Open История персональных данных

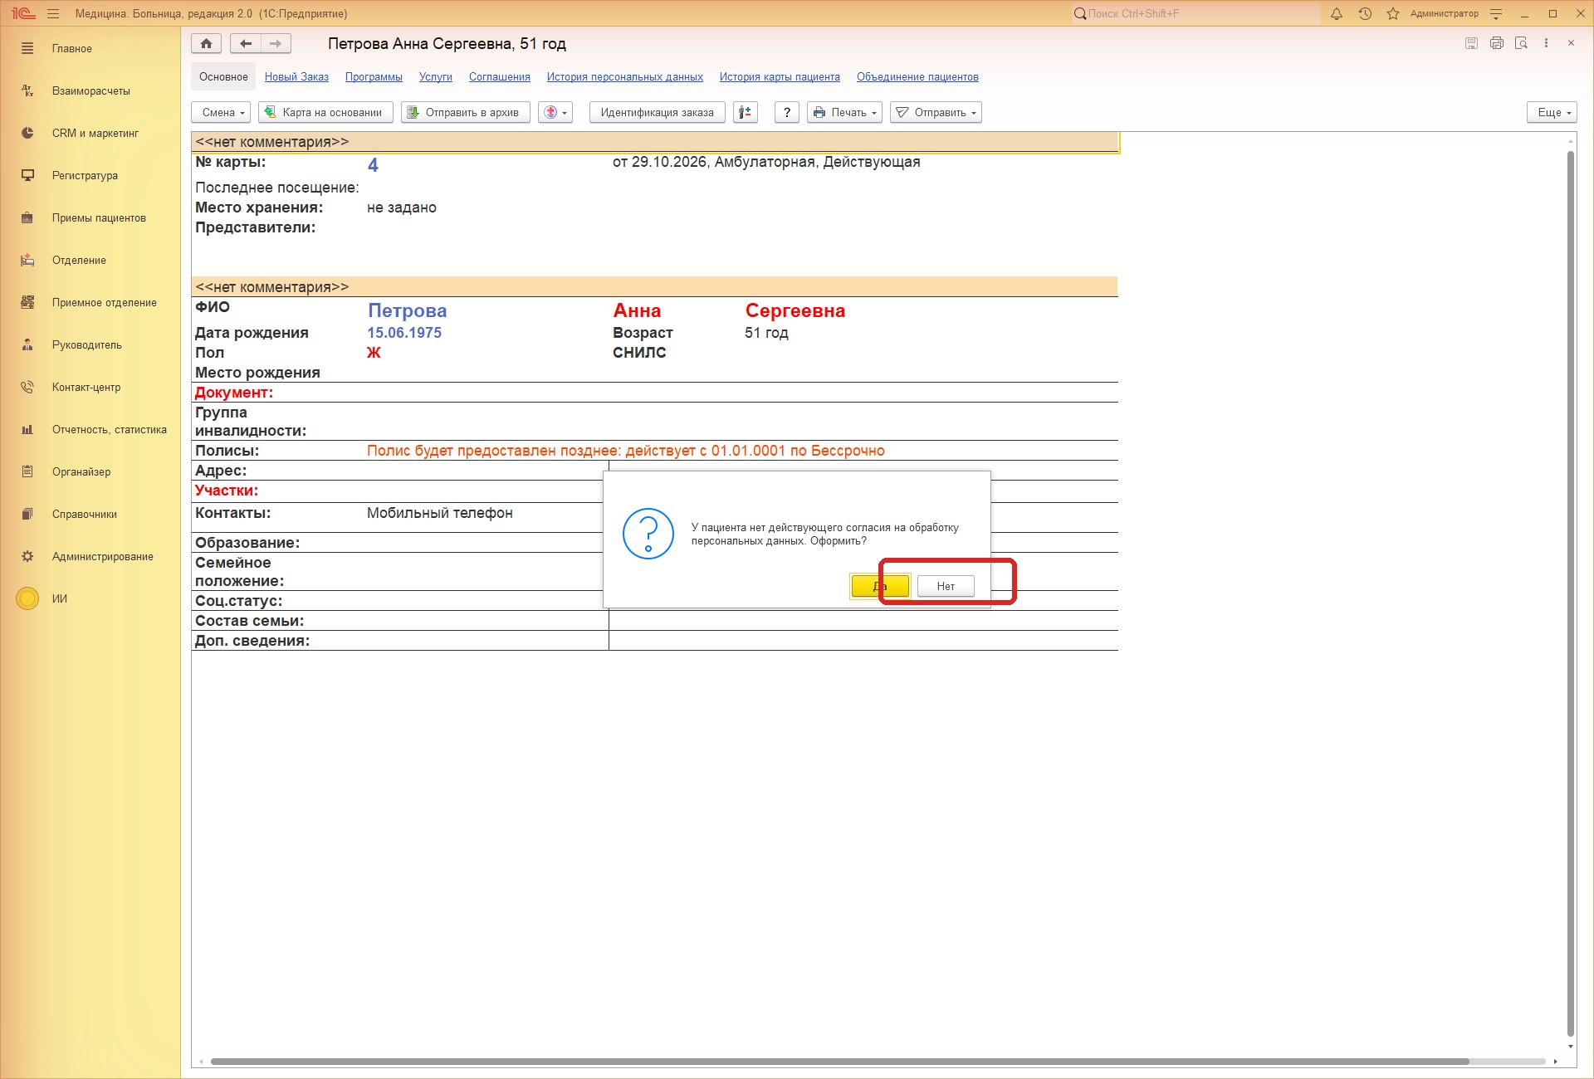[x=625, y=77]
